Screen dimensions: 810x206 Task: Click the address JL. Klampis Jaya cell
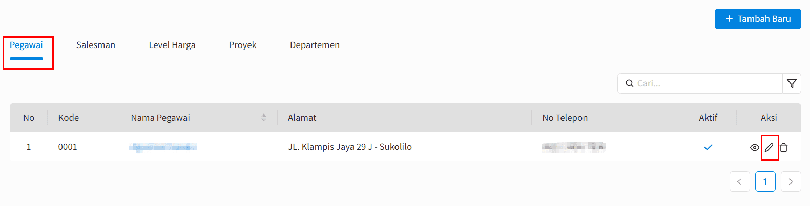350,147
